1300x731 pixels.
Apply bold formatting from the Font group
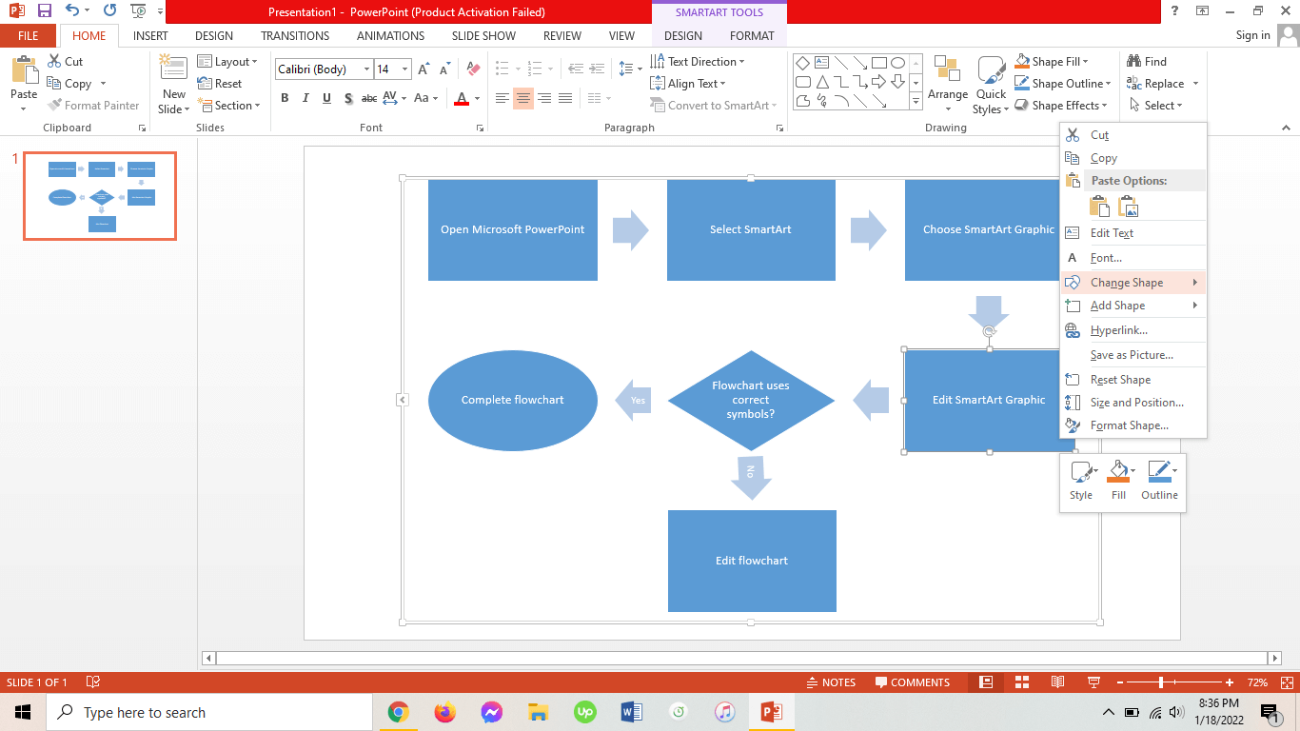coord(284,97)
